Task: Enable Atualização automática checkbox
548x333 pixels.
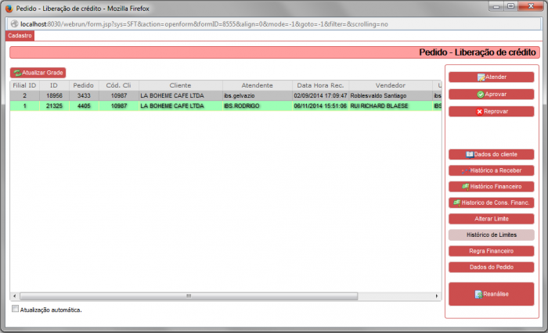Action: point(15,309)
